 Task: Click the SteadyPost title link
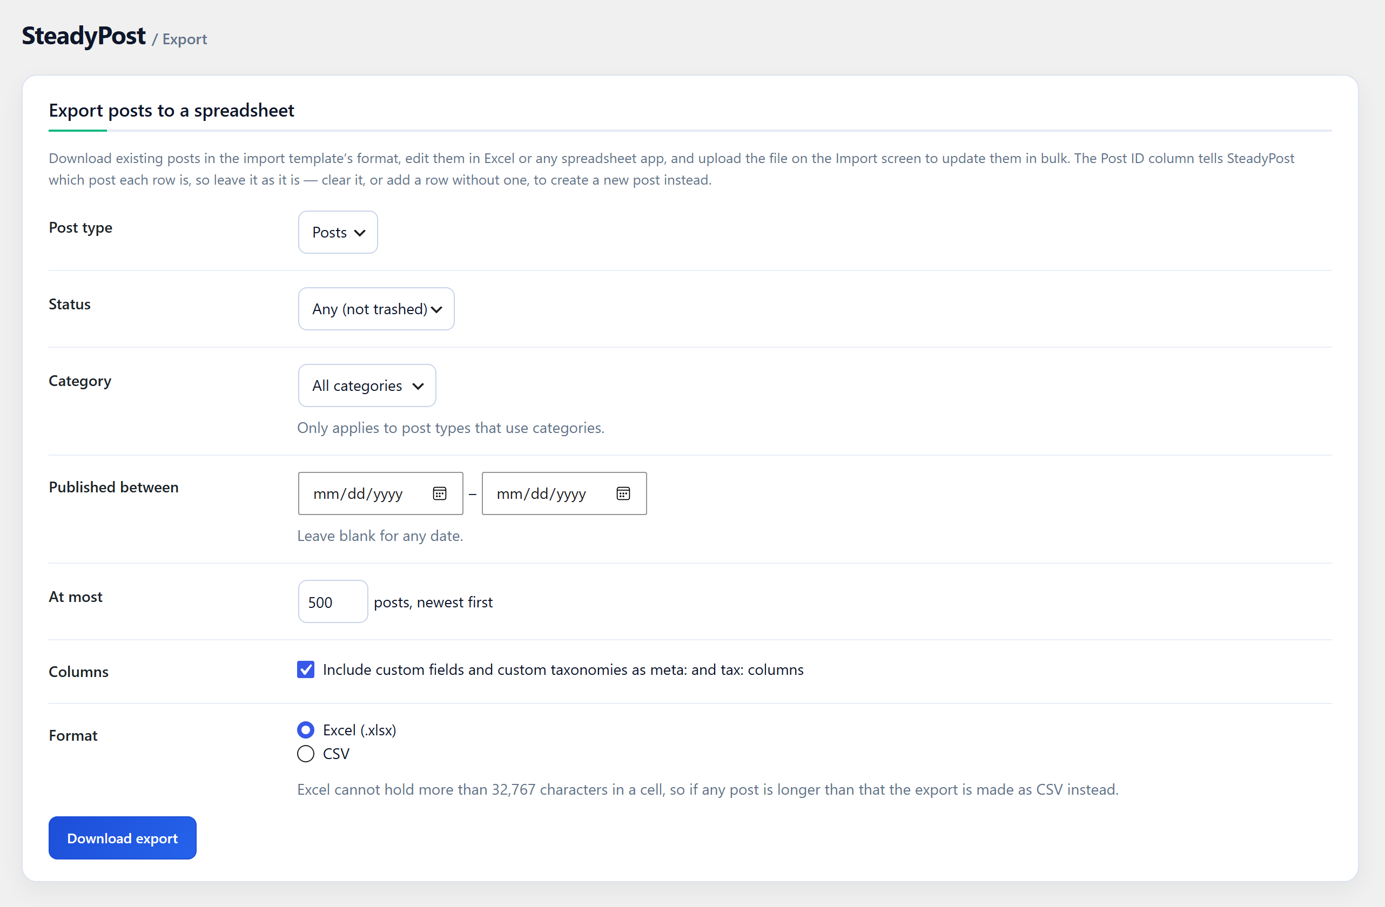pyautogui.click(x=84, y=36)
